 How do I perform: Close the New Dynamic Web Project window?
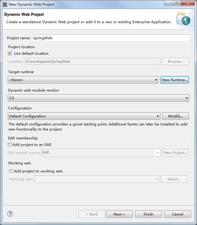click(x=188, y=3)
